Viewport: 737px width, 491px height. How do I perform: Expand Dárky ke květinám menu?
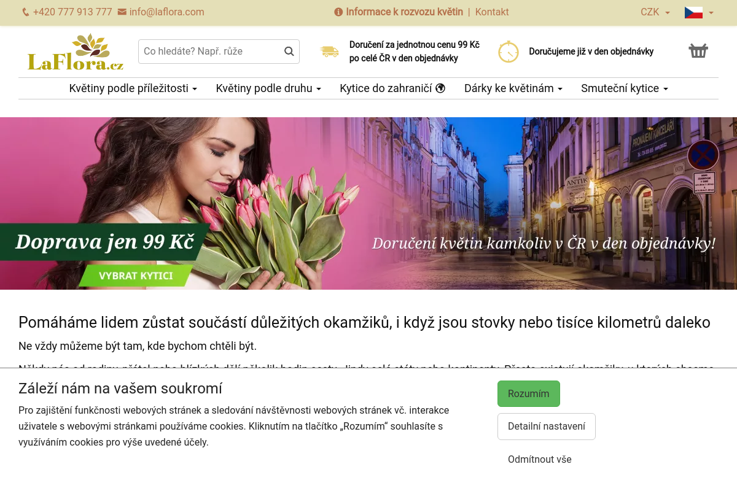[513, 88]
